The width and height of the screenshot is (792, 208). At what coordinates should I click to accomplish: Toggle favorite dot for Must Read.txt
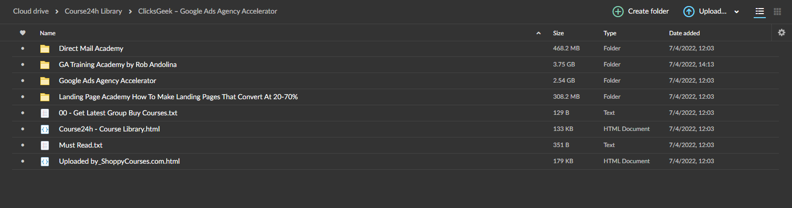click(x=23, y=145)
